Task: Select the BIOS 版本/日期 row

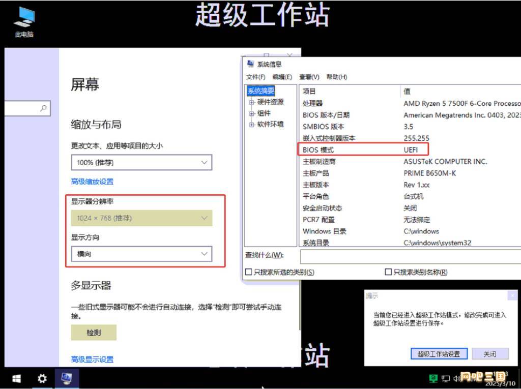Action: pos(411,115)
